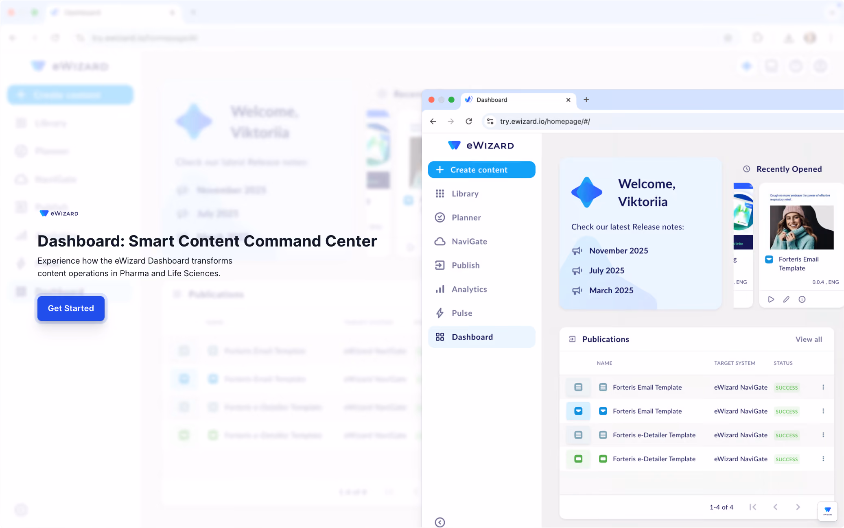Open more options for the blue-icon Forteris Email Template row

coord(823,411)
